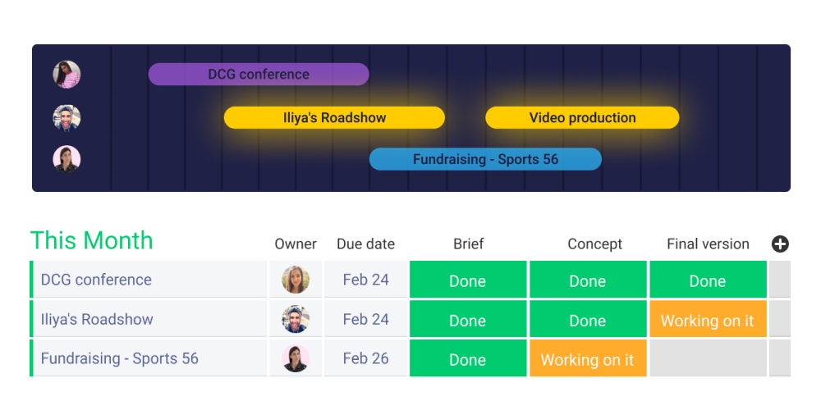This screenshot has height=410, width=821.
Task: Open the Fundraising - Sports 56 item name
Action: coord(119,358)
